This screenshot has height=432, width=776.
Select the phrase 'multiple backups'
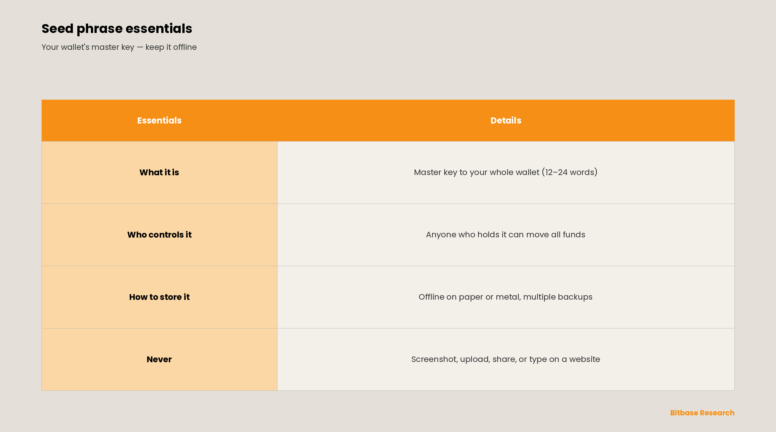558,297
